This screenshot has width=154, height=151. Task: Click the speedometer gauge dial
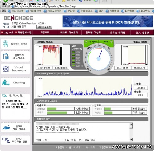pyautogui.click(x=99, y=59)
